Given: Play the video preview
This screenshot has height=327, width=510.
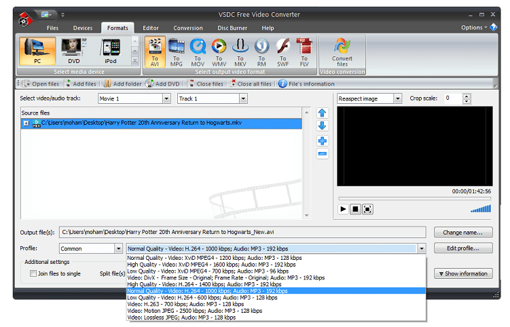Looking at the screenshot, I should 343,209.
